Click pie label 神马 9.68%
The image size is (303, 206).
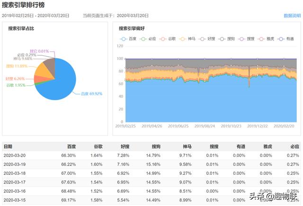23,59
